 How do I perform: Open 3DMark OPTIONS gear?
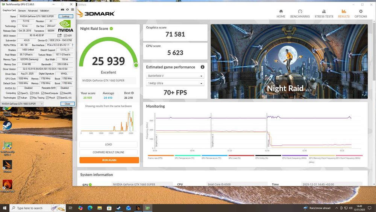point(361,14)
